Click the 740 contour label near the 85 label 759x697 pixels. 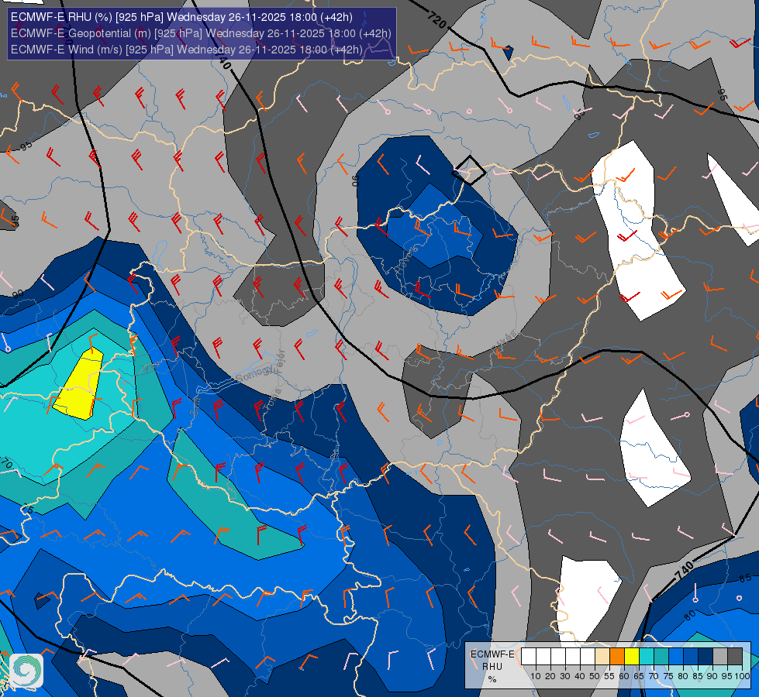click(684, 571)
